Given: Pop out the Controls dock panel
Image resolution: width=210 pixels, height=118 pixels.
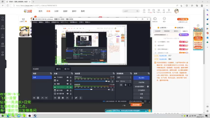Looking at the screenshot, I should [149, 73].
